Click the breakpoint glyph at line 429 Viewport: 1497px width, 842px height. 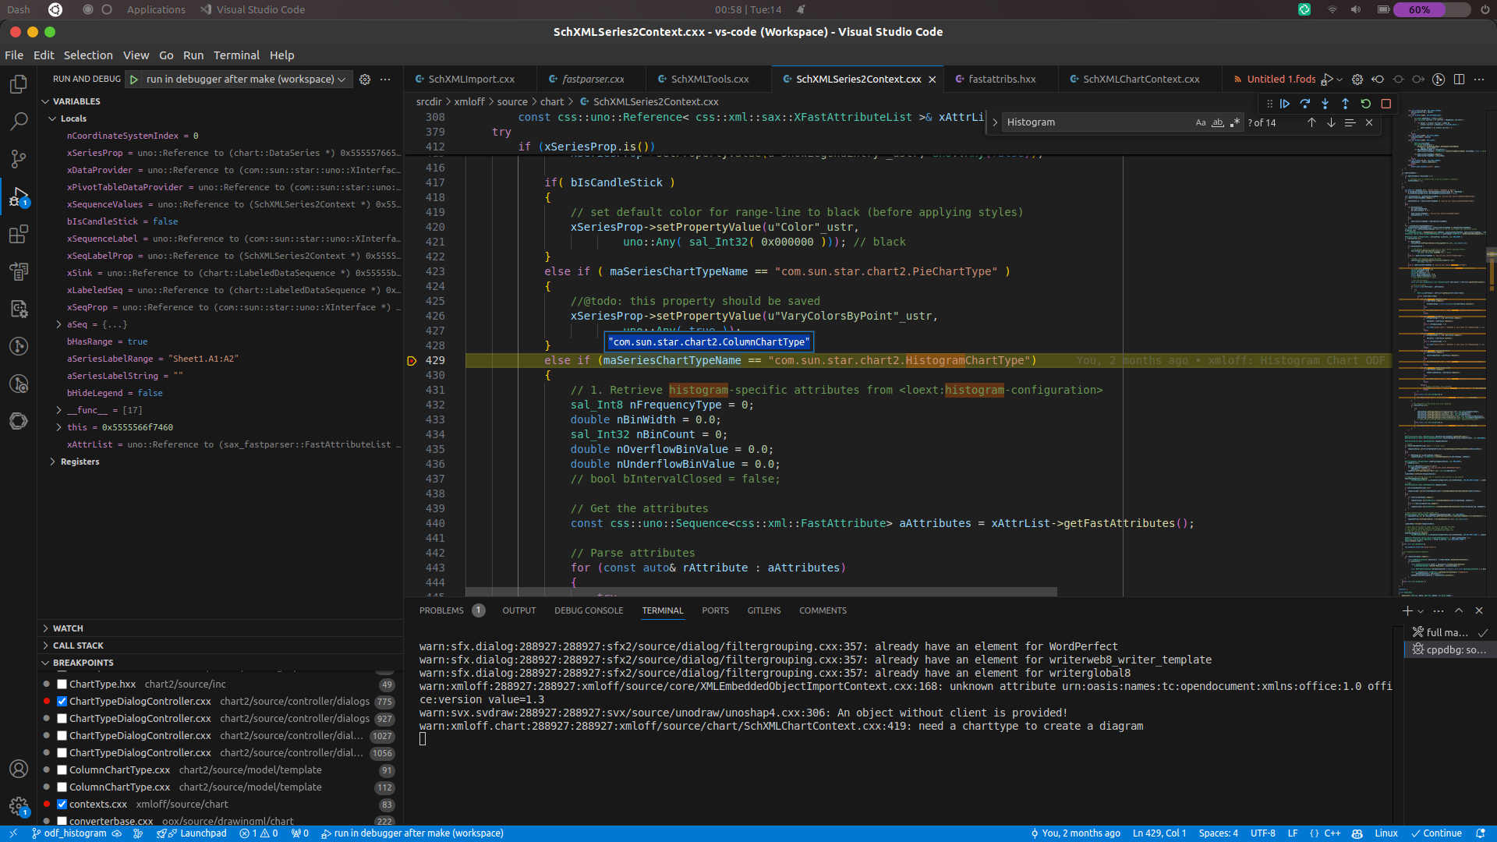coord(412,360)
